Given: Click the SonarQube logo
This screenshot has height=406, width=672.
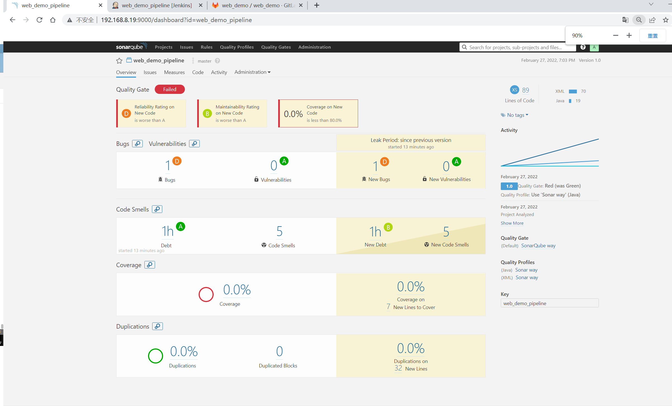Looking at the screenshot, I should click(132, 46).
